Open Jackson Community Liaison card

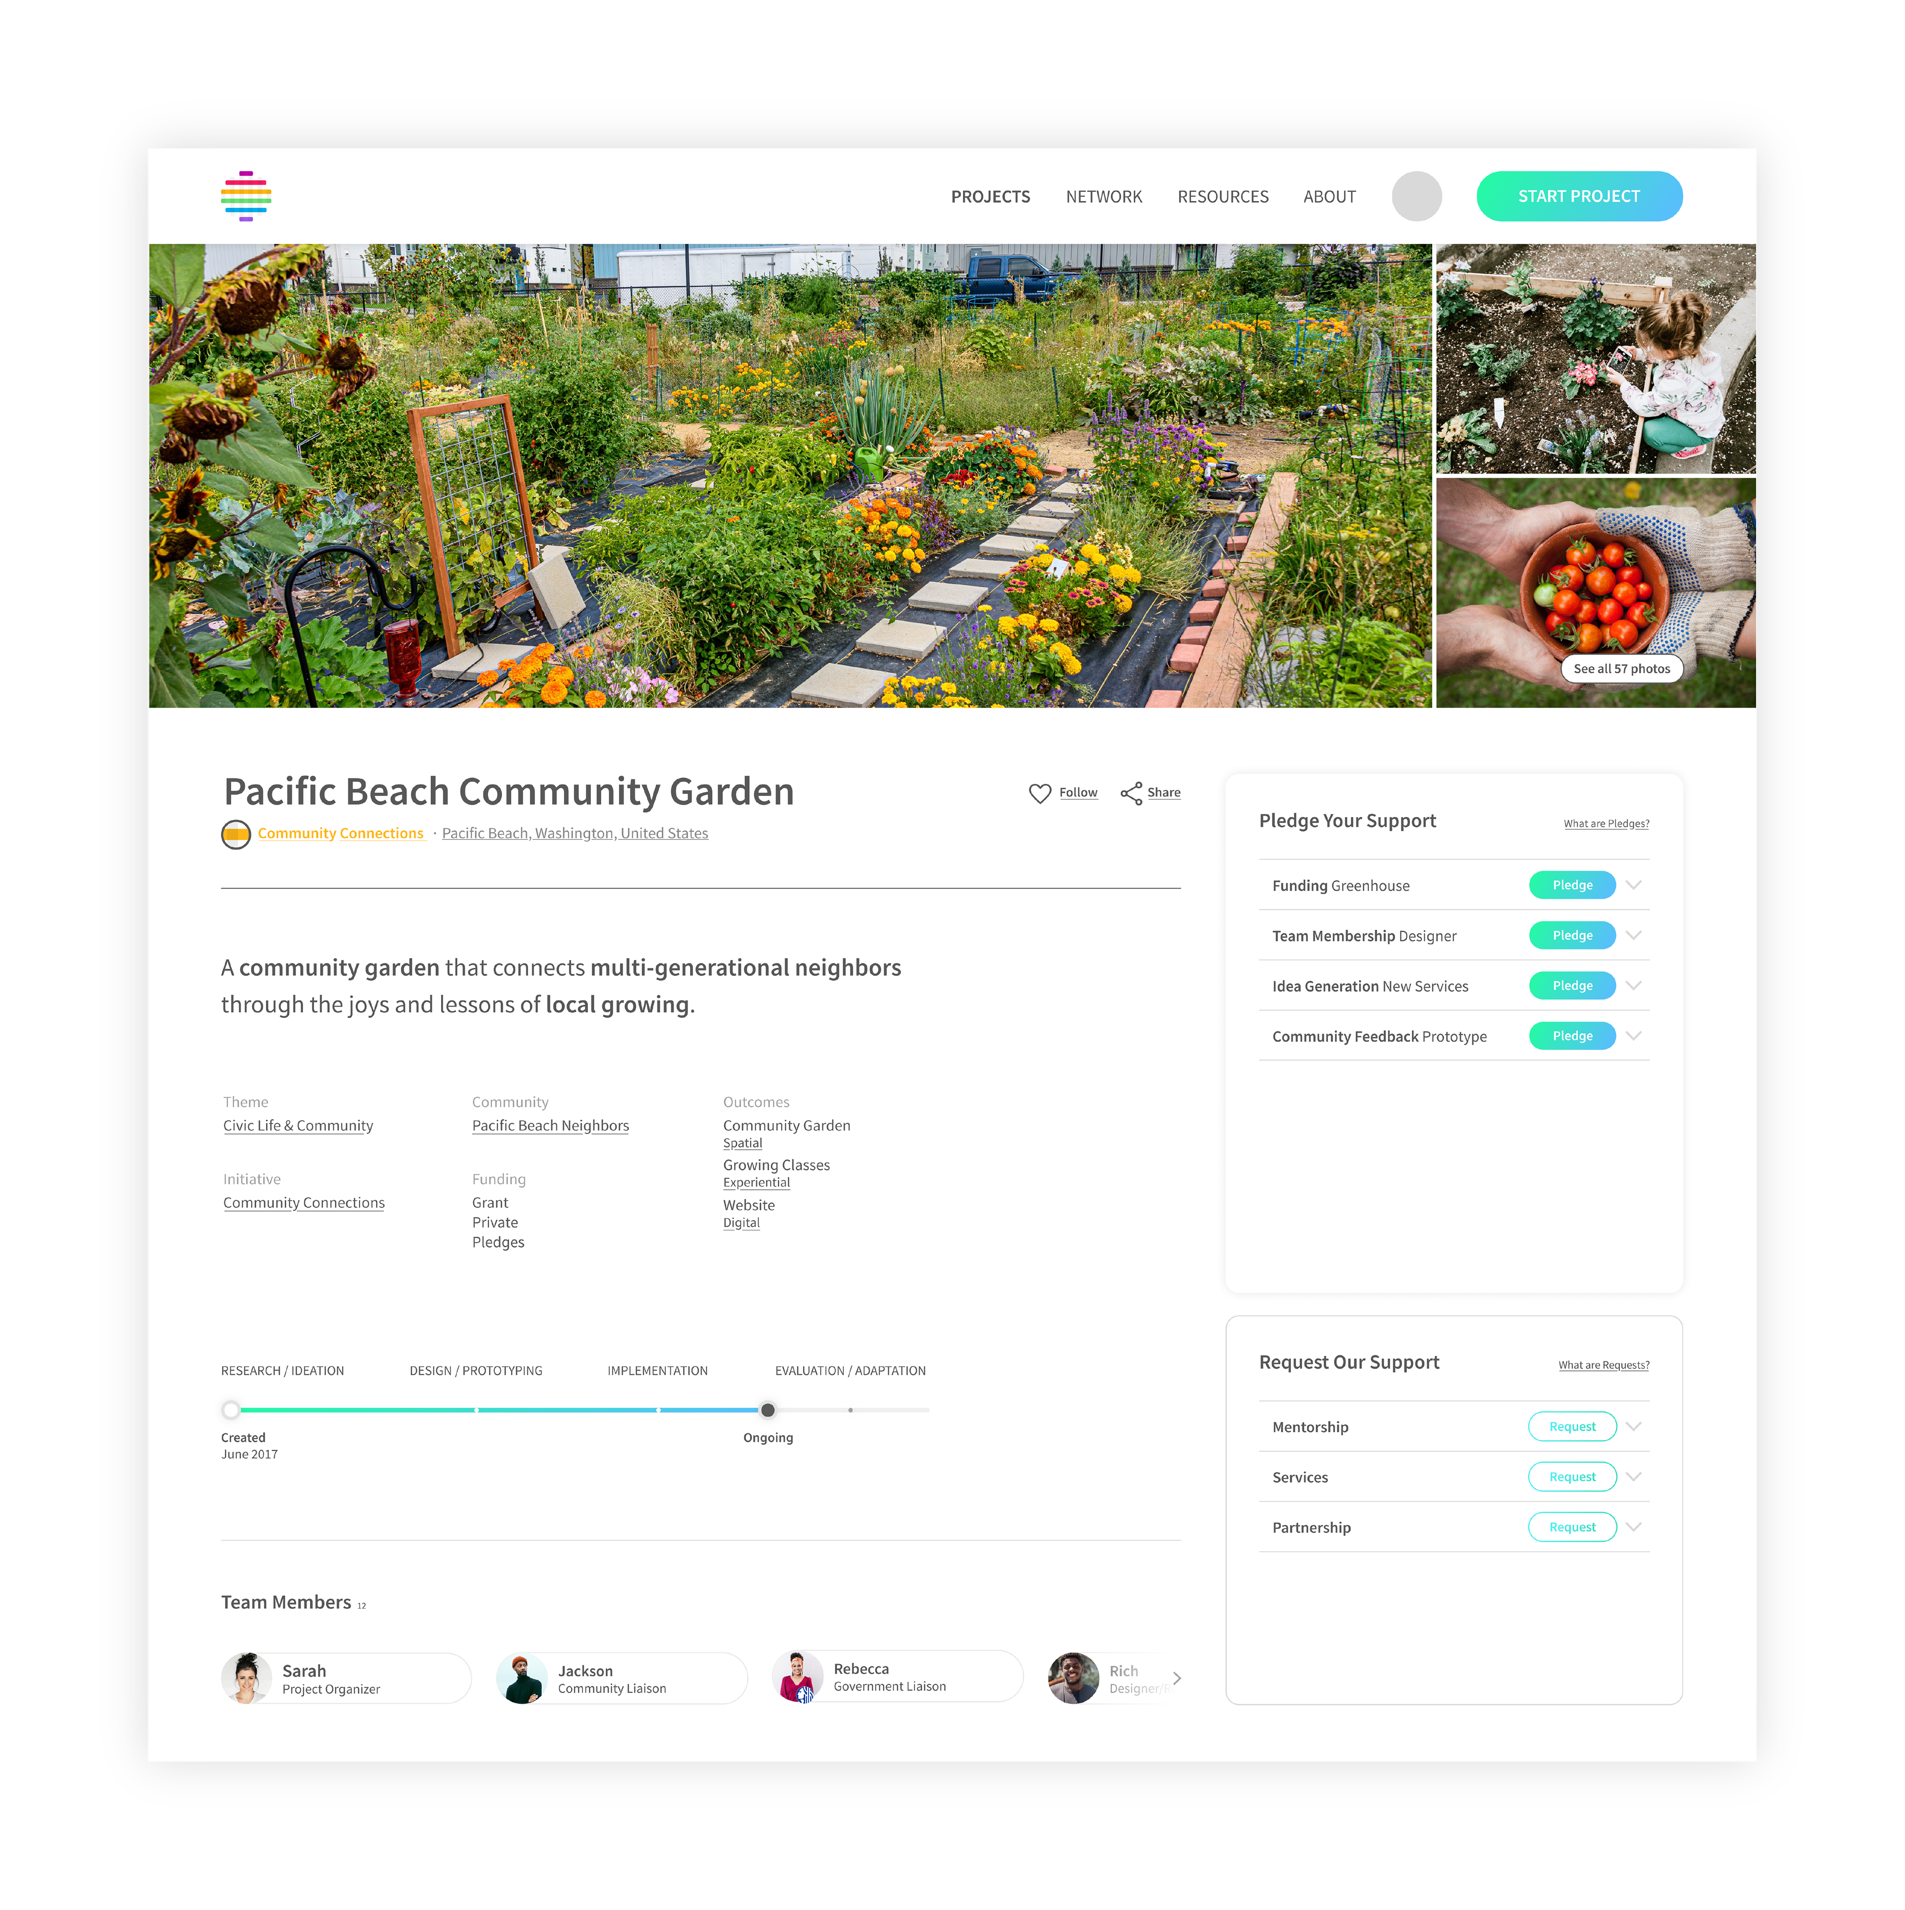tap(622, 1678)
